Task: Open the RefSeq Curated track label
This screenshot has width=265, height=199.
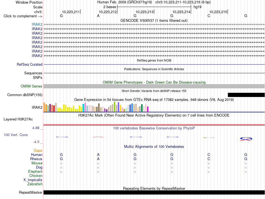Action: (x=30, y=64)
